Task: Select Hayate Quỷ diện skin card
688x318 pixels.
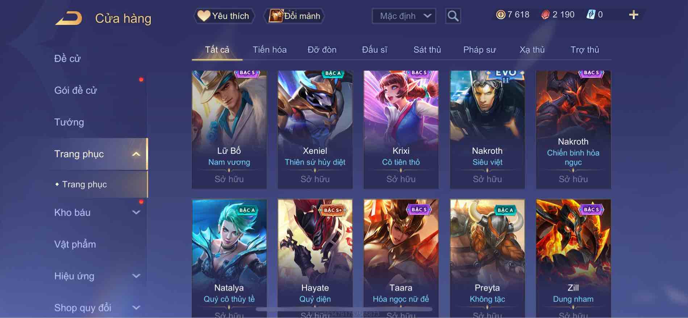Action: [315, 258]
